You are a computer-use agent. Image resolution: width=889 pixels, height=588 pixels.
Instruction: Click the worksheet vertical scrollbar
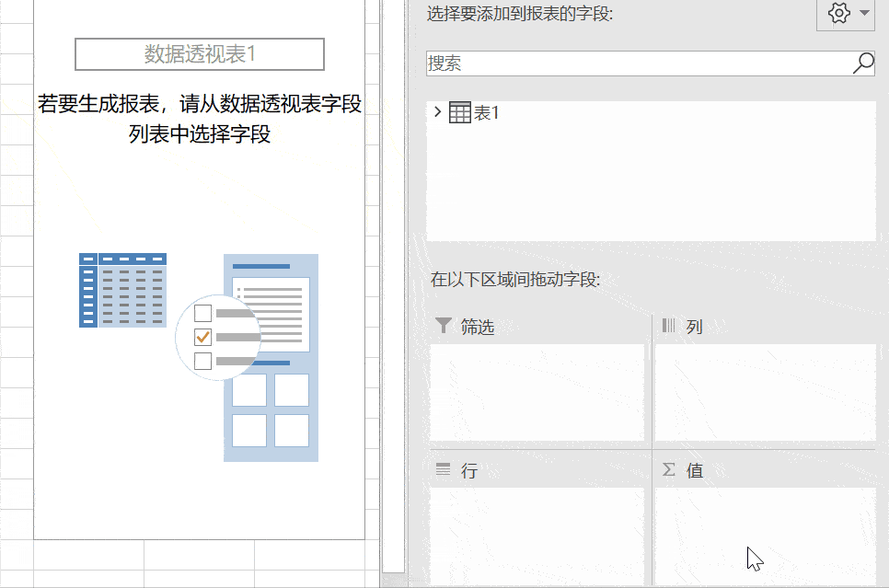tap(394, 286)
